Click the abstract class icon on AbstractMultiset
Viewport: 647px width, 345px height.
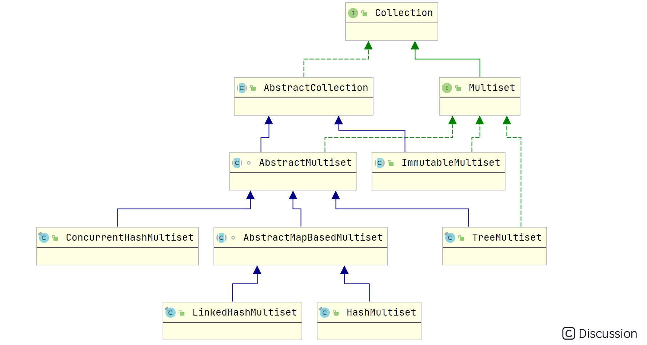(237, 163)
